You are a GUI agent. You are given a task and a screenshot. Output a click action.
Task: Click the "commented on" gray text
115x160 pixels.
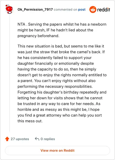(65, 9)
